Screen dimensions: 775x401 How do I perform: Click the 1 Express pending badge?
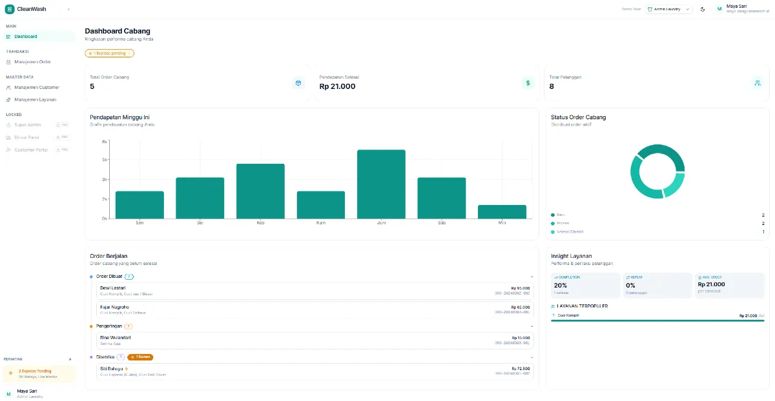click(110, 54)
